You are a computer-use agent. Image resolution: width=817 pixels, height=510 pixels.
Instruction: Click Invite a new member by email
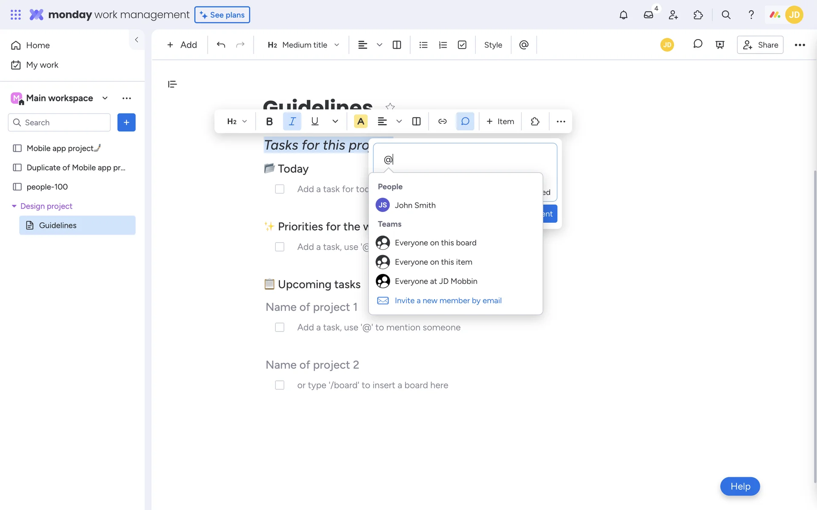tap(448, 300)
